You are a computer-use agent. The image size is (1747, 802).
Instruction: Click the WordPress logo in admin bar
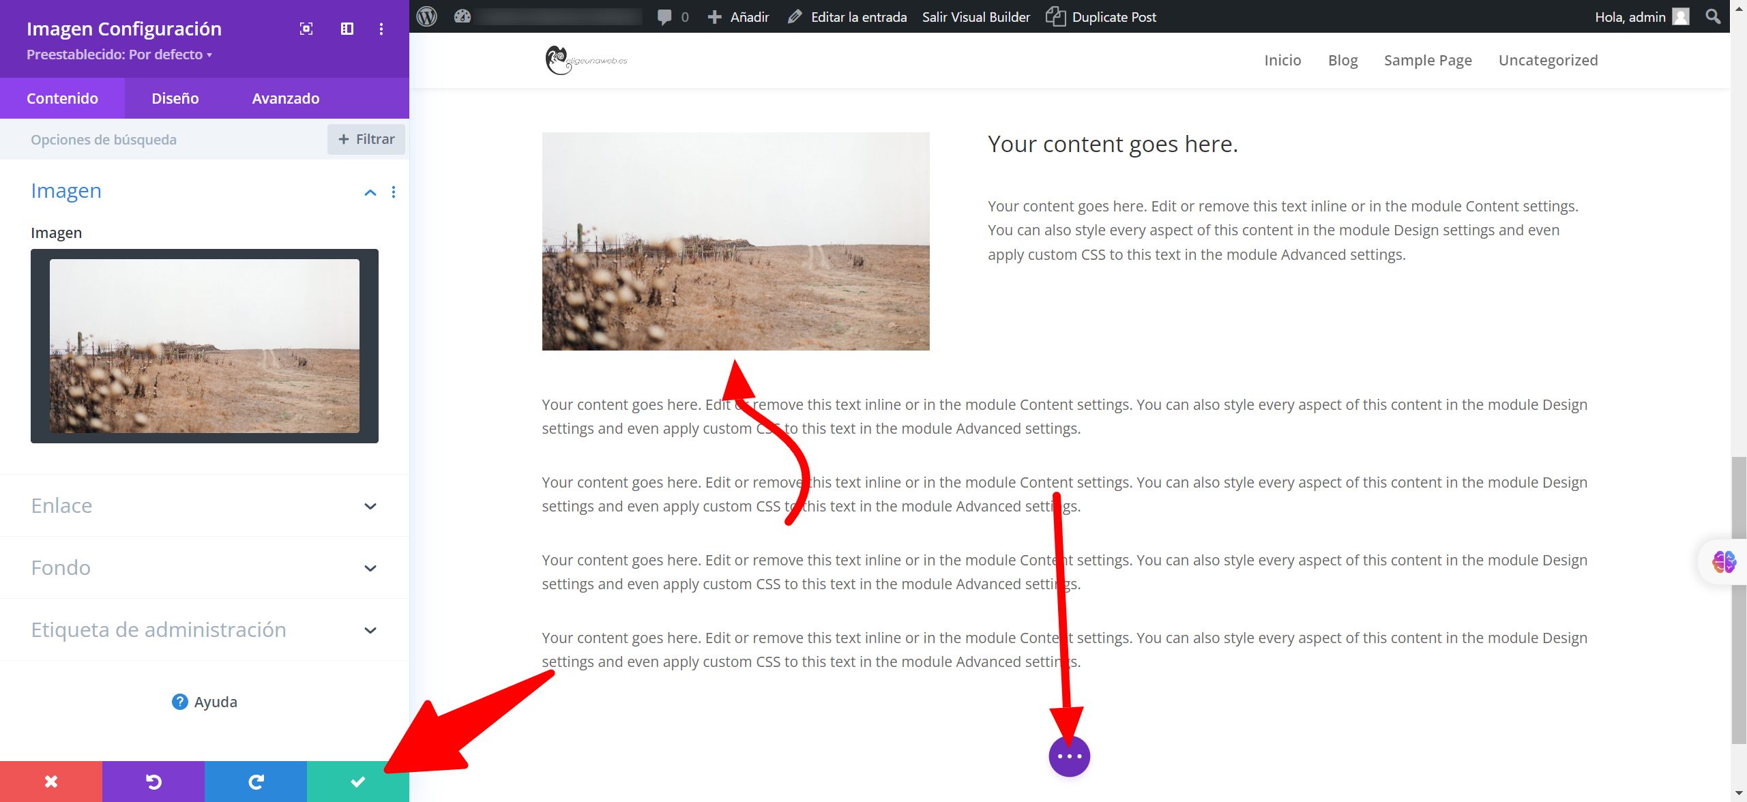coord(427,16)
